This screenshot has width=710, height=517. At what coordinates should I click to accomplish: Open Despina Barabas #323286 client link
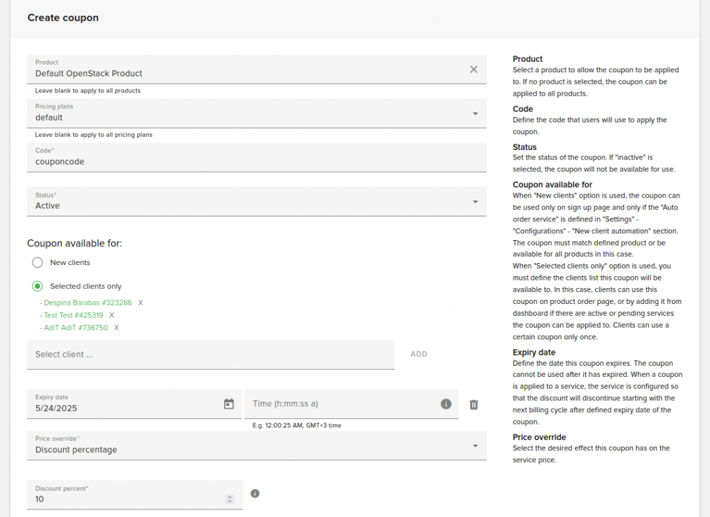(88, 303)
